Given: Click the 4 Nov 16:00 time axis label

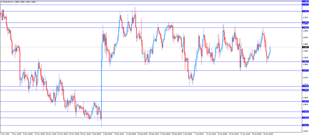Looking at the screenshot, I should tap(16, 134).
